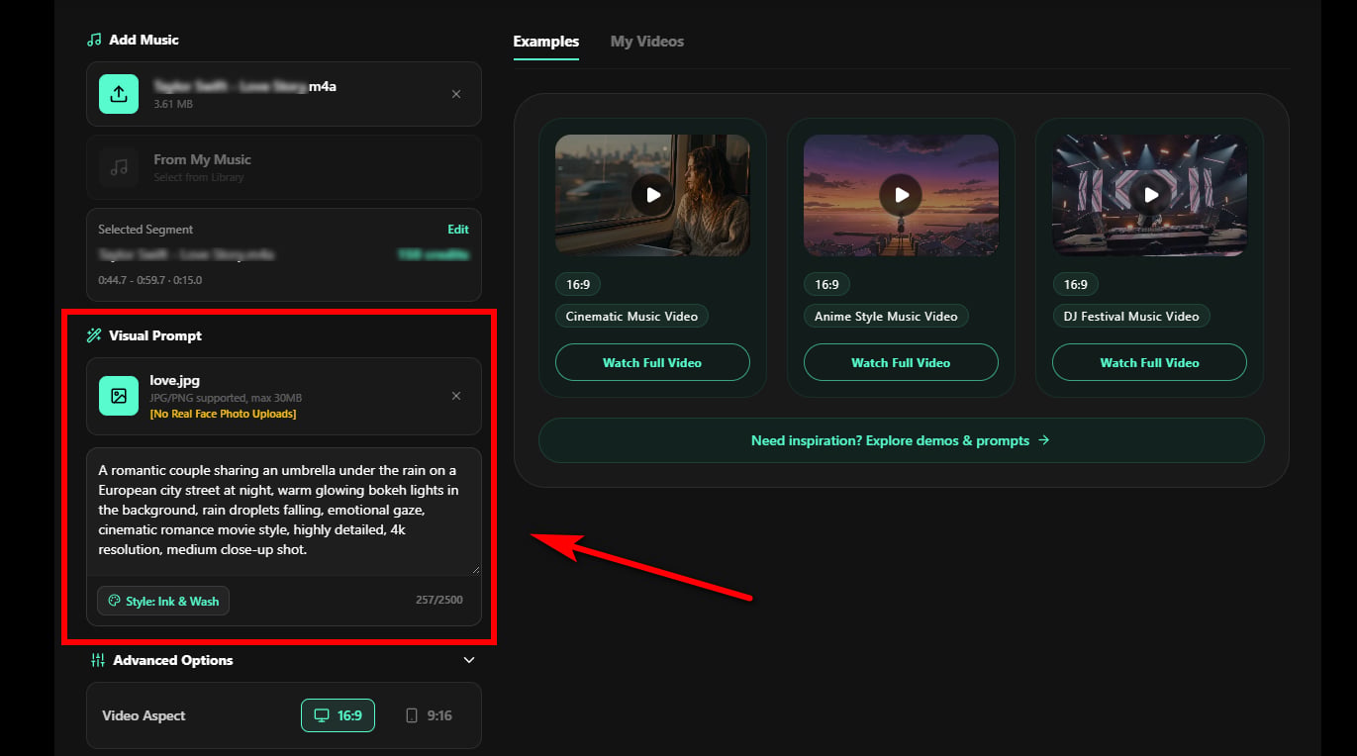Click the Selected Segment label

pos(146,229)
